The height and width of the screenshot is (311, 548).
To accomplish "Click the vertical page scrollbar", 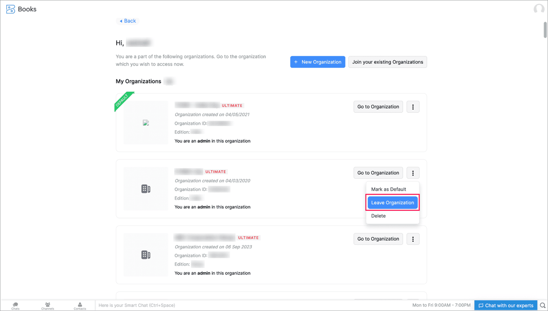I will point(545,30).
